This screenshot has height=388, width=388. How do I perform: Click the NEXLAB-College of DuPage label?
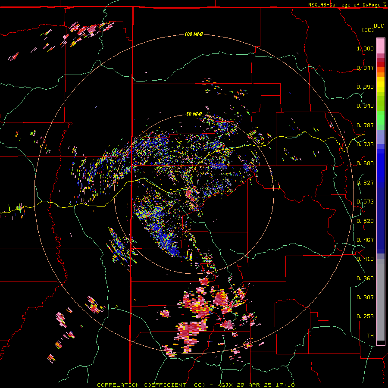[x=344, y=5]
